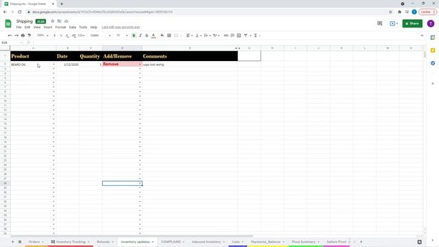Image resolution: width=439 pixels, height=247 pixels.
Task: Click the Insert comment icon
Action: coord(233,36)
